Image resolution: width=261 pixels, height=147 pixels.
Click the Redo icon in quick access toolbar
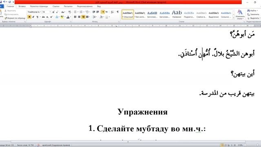coord(9,2)
